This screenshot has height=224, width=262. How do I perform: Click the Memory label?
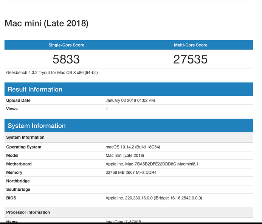pyautogui.click(x=14, y=173)
